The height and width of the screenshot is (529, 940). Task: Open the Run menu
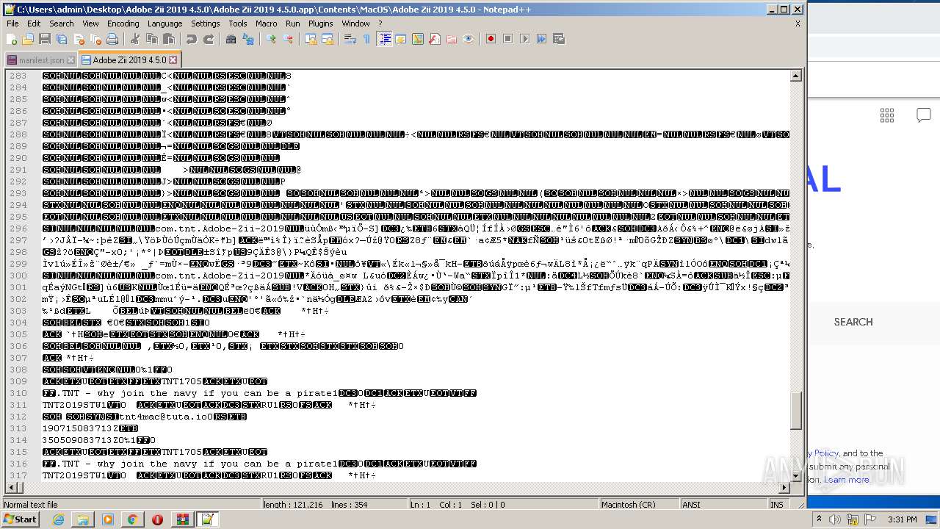click(292, 24)
